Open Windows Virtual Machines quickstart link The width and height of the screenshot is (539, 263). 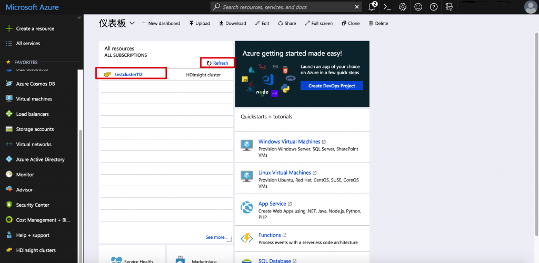(x=290, y=141)
